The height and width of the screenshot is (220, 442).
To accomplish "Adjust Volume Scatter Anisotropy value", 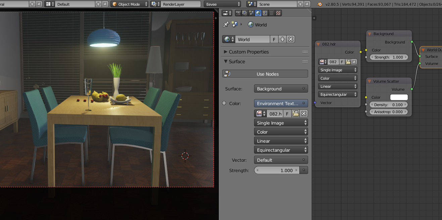I will click(x=389, y=112).
